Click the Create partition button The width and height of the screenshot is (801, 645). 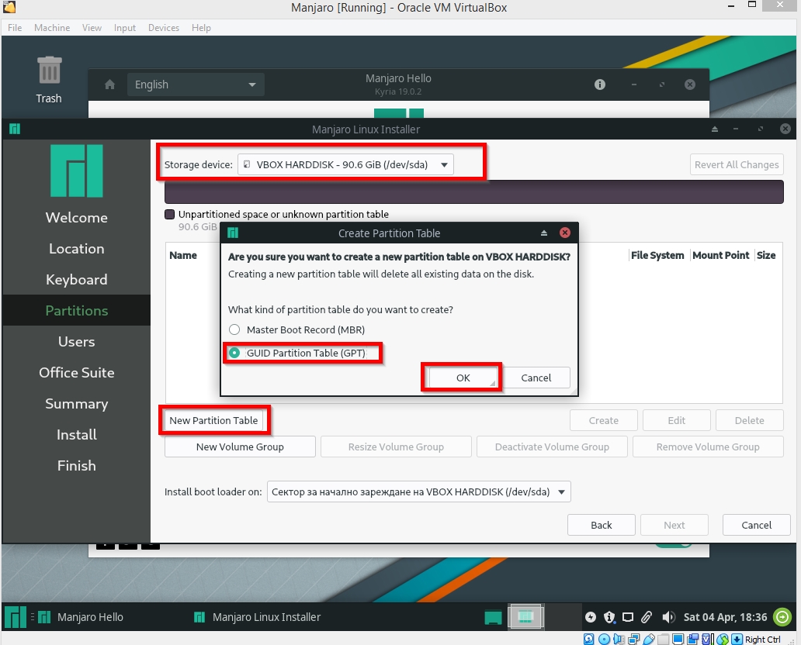pos(604,420)
